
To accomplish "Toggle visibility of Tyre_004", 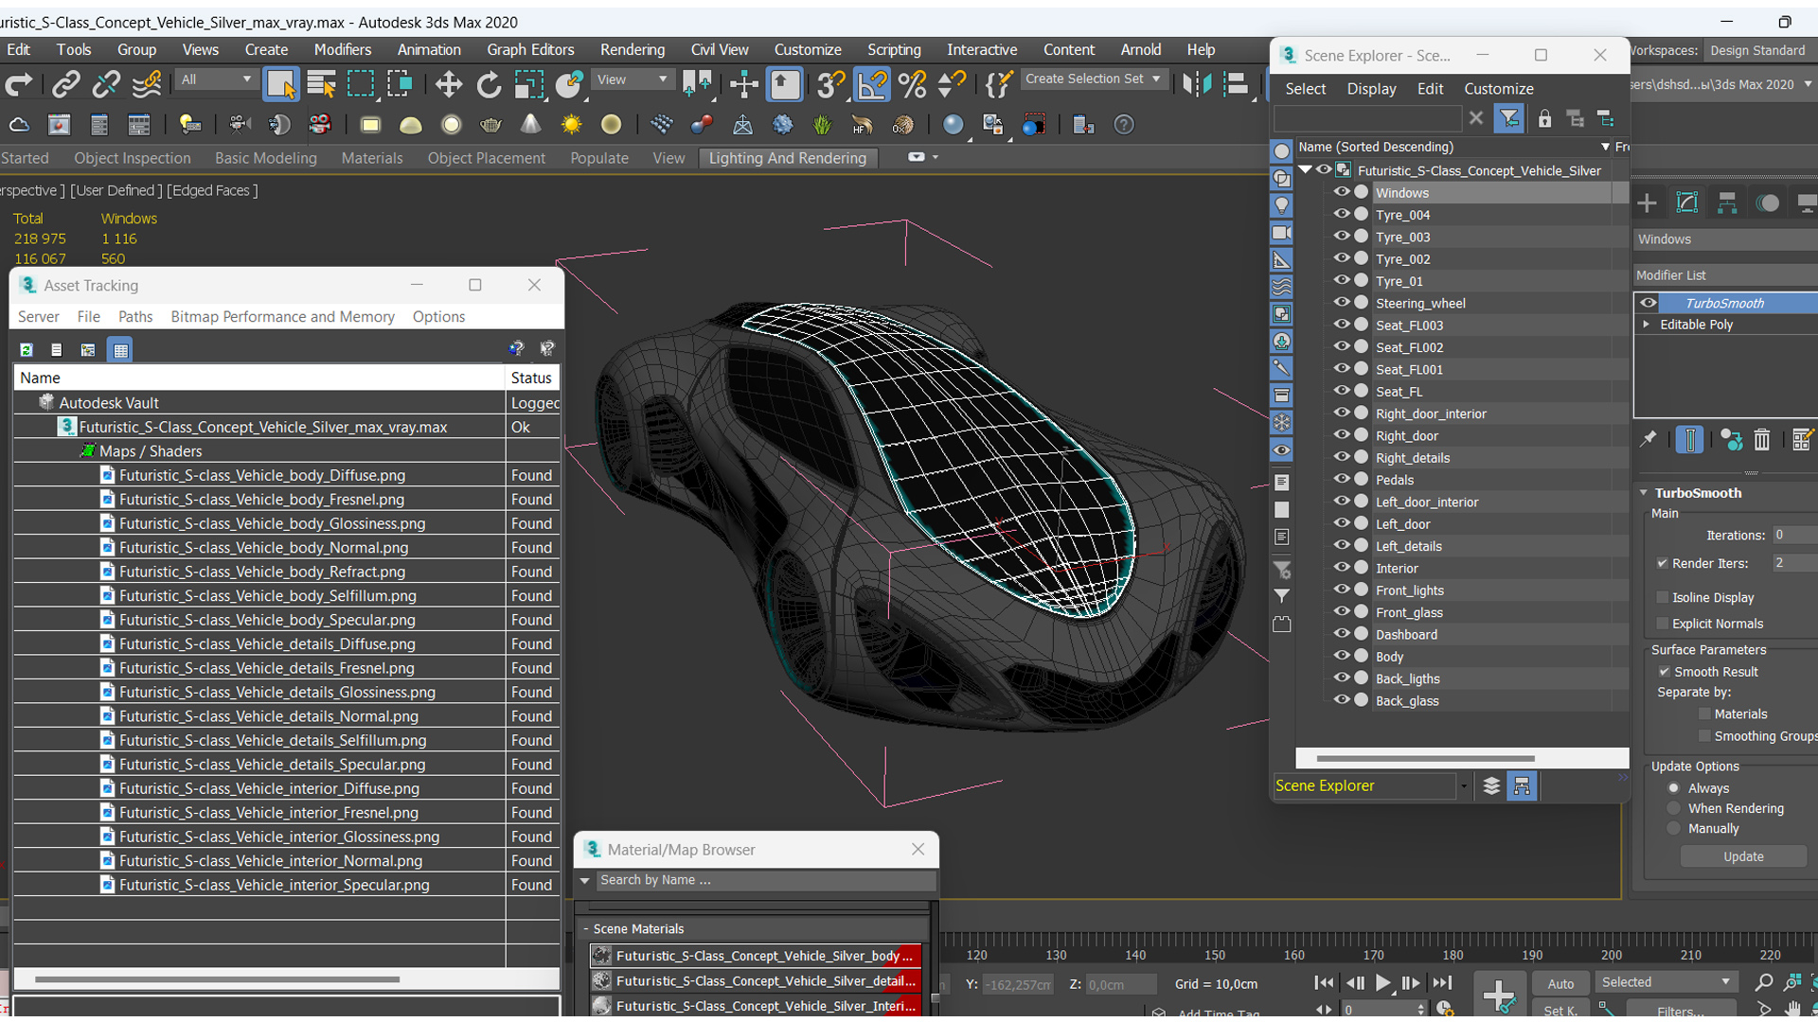I will tap(1341, 214).
